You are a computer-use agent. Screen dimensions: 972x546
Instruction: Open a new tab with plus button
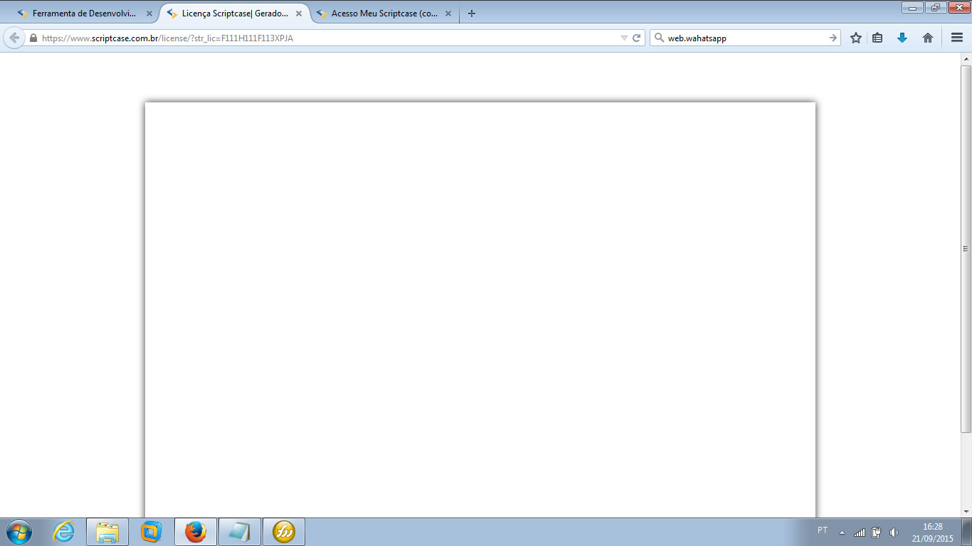[x=472, y=14]
